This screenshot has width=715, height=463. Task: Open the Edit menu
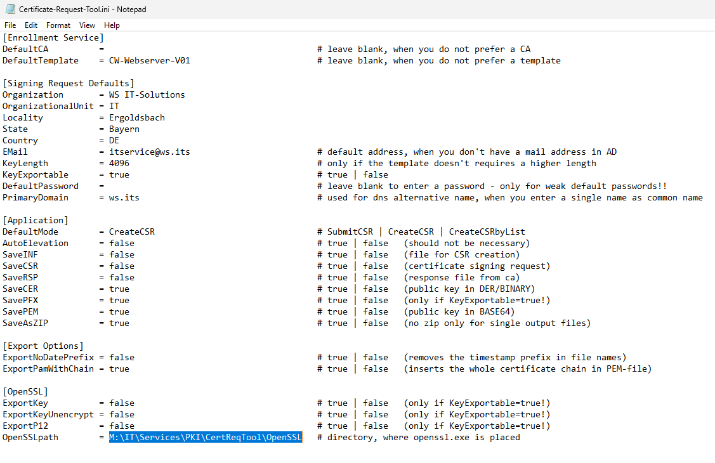(x=30, y=25)
